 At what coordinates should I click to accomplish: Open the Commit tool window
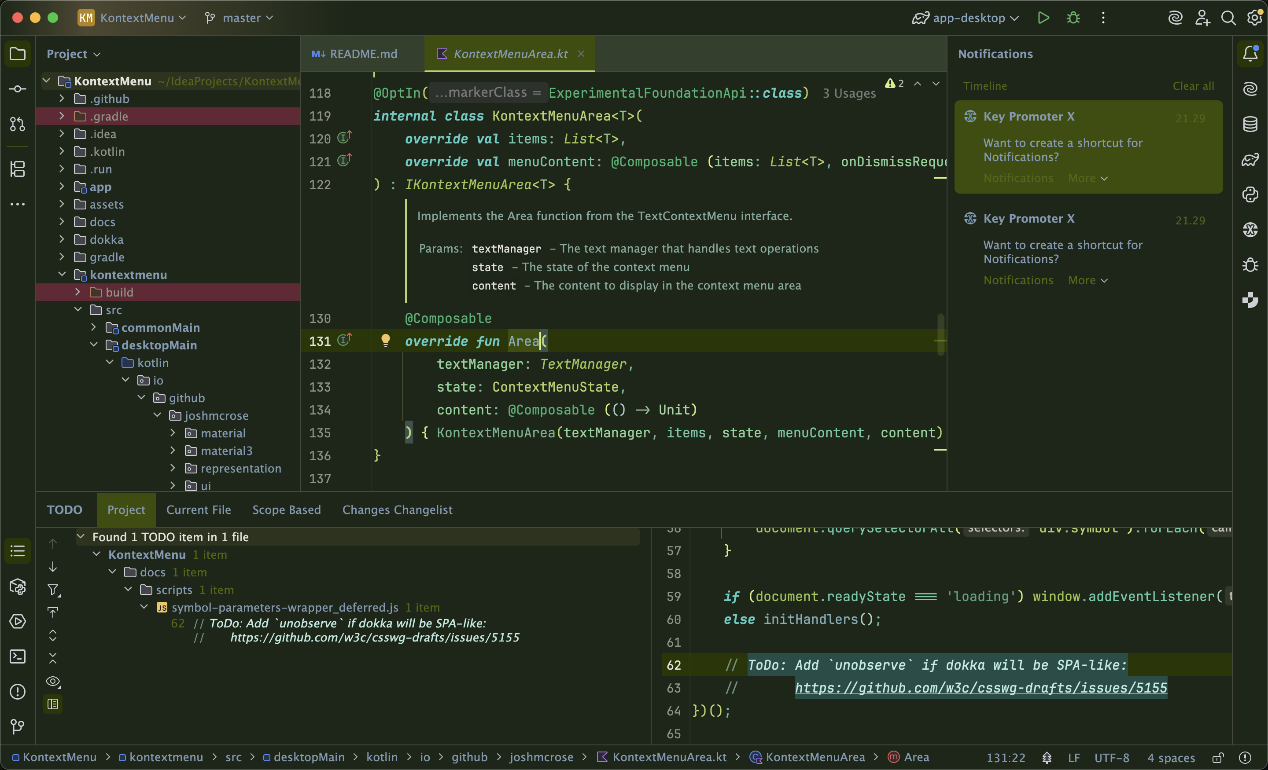click(18, 89)
